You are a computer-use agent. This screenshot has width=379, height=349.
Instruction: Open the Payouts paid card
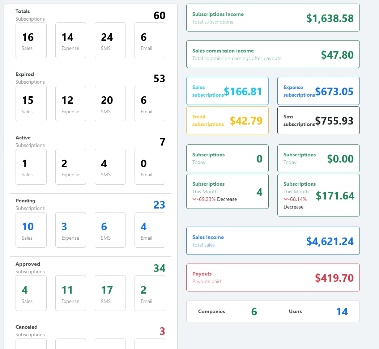tap(273, 277)
